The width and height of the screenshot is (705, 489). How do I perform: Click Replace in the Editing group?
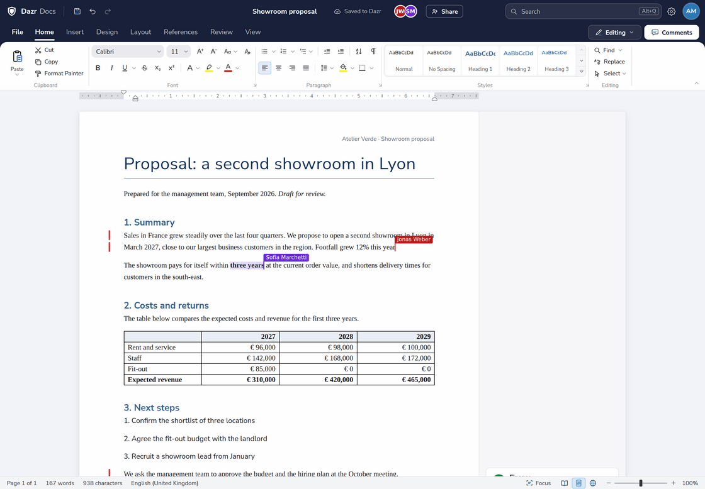(x=610, y=62)
